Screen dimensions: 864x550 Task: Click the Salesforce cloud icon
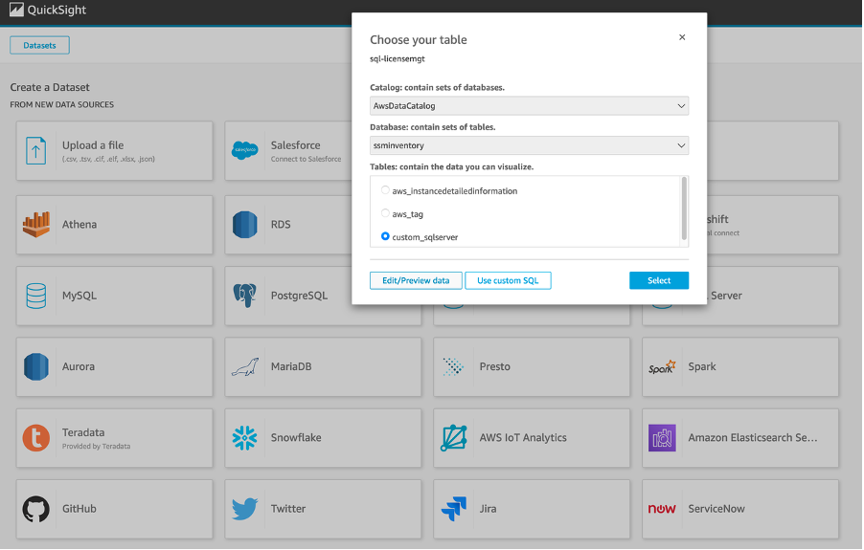(x=244, y=150)
